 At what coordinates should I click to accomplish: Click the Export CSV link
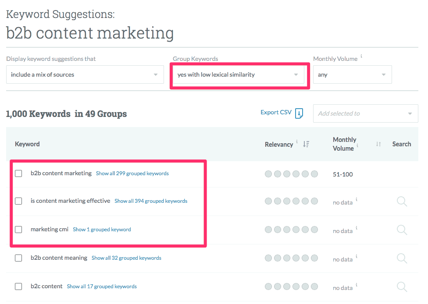click(x=276, y=112)
